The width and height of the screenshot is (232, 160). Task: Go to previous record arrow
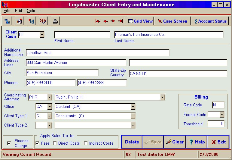click(x=105, y=21)
